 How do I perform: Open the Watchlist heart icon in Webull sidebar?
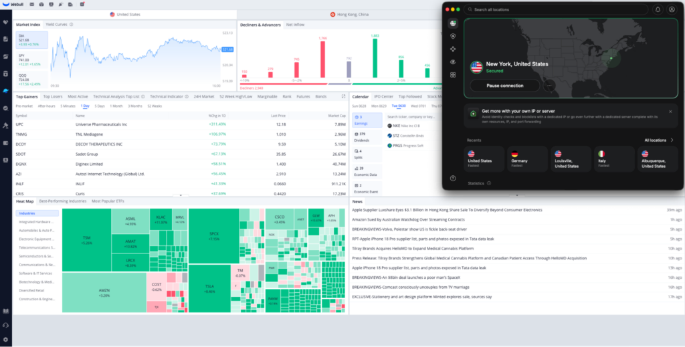5,22
